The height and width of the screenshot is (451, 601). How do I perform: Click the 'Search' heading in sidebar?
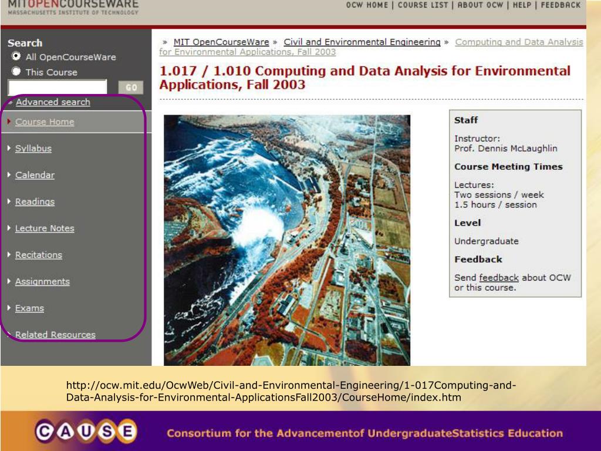25,43
